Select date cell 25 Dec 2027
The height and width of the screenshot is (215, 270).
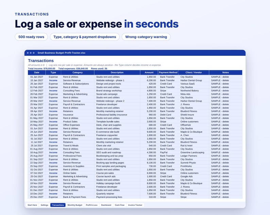[37, 197]
